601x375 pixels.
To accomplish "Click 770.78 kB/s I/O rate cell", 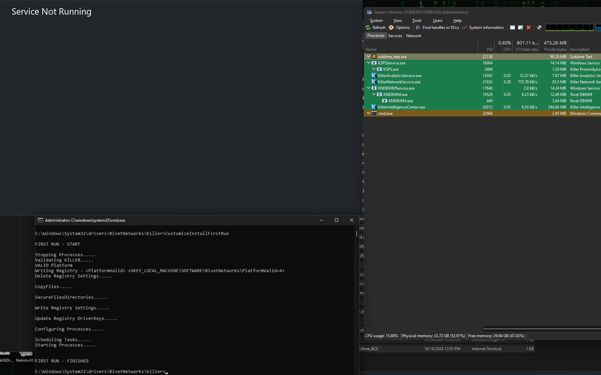I will pos(527,82).
